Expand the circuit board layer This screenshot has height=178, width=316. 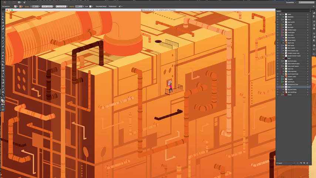(283, 40)
